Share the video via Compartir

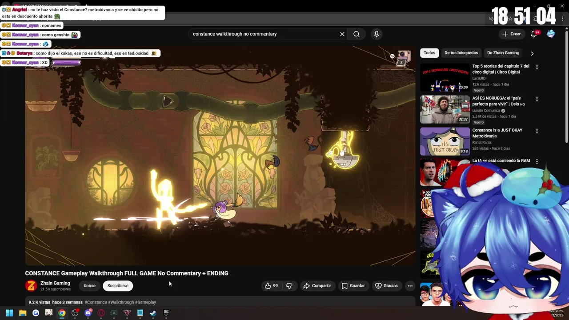pos(317,286)
